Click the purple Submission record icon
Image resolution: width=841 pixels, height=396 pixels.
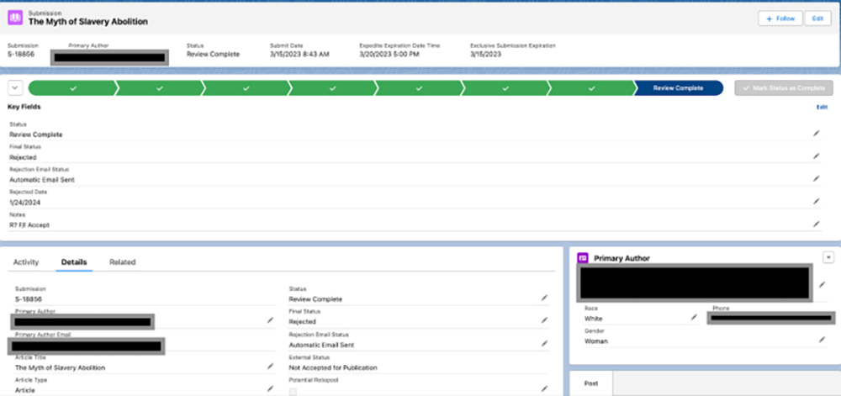(x=16, y=18)
